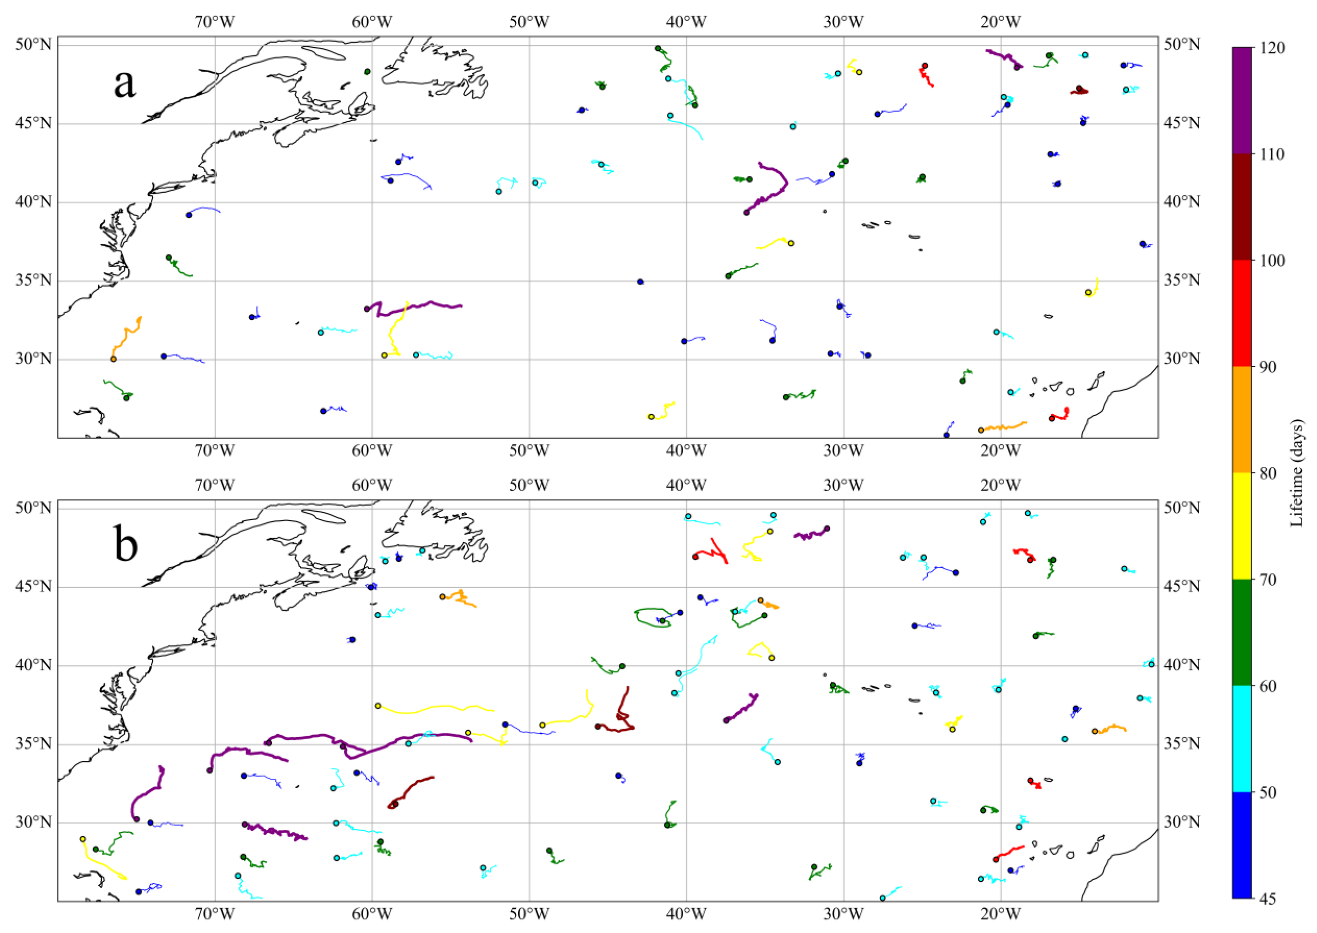Click the orange 80–90 colorbar segment
Screen dimensions: 1317x933
click(1242, 420)
